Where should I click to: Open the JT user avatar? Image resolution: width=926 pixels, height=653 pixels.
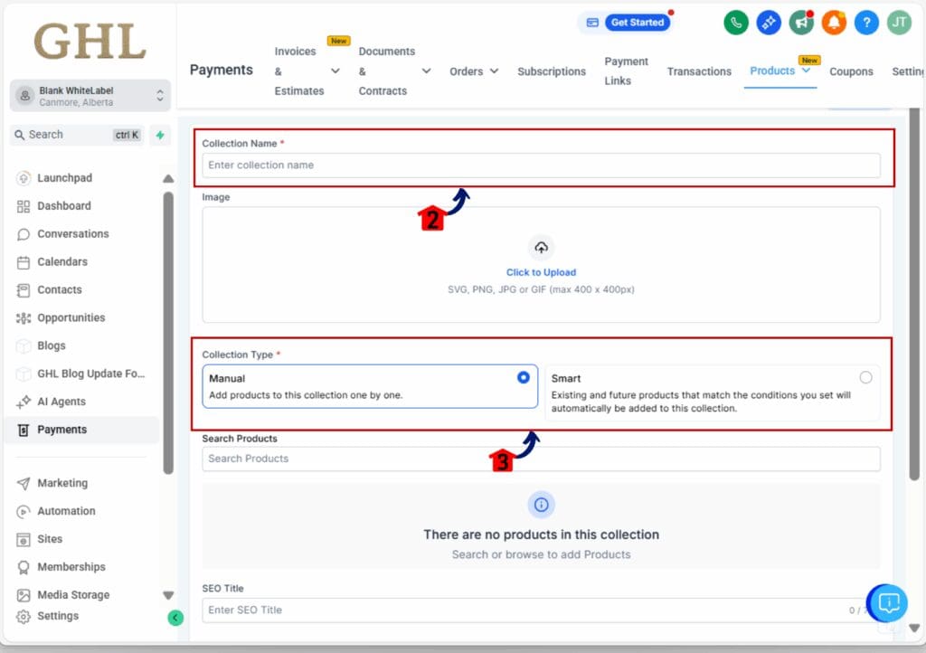pos(898,23)
